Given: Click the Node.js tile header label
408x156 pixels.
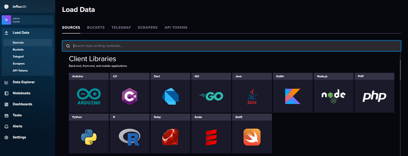Looking at the screenshot, I should pyautogui.click(x=322, y=77).
